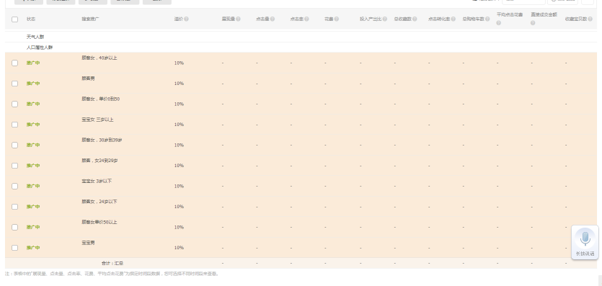Click 推广中 status of 顾客女，40岁以上 row

[33, 63]
